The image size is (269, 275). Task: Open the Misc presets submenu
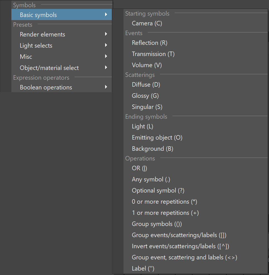click(x=61, y=57)
